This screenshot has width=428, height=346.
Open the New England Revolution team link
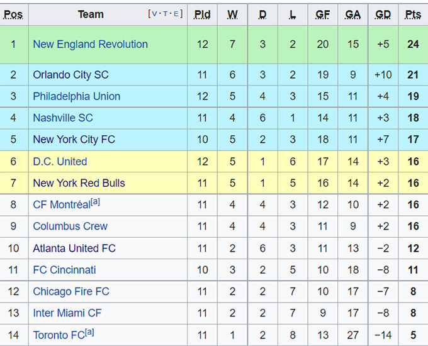90,45
